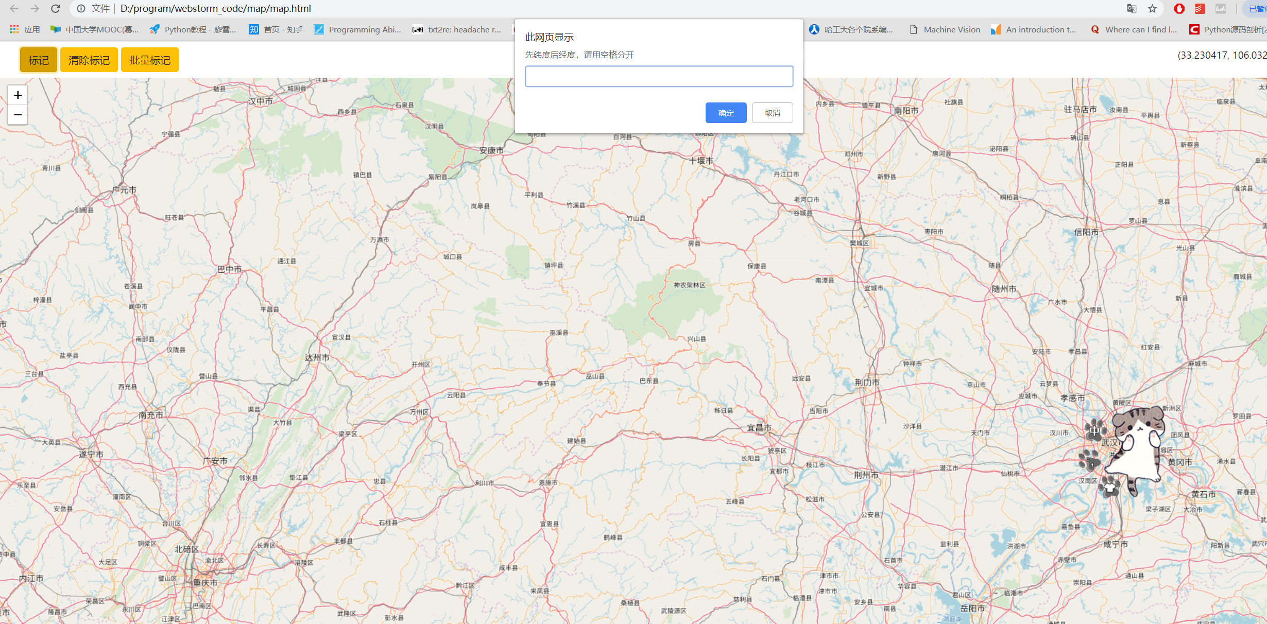Viewport: 1267px width, 624px height.
Task: Click the paw marker labeled 中
Action: (x=1094, y=429)
